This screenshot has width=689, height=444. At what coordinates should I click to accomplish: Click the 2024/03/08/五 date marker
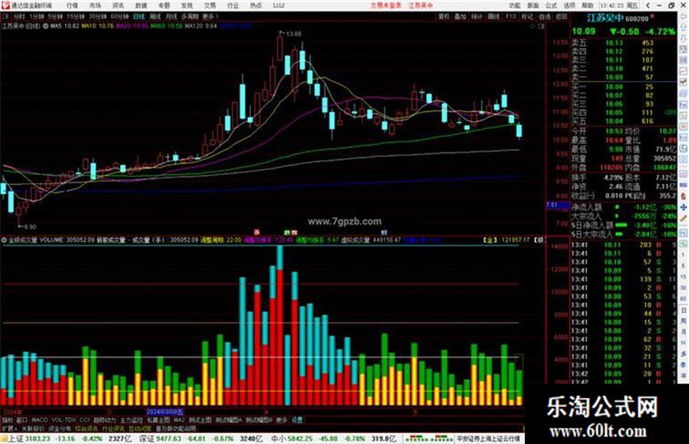click(165, 413)
